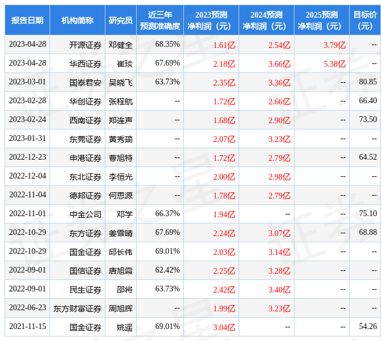Click report date 2022-12-23
The image size is (381, 341).
tap(27, 157)
